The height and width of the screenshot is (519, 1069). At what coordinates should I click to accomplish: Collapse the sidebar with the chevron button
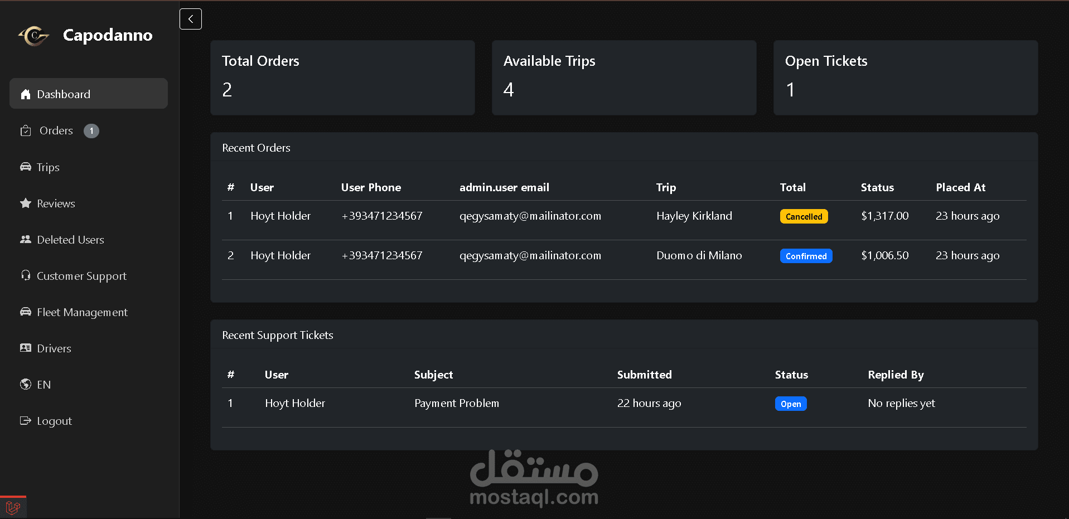[x=191, y=19]
